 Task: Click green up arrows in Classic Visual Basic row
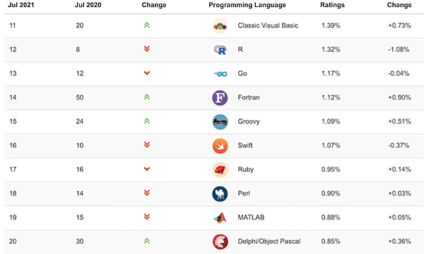[147, 25]
